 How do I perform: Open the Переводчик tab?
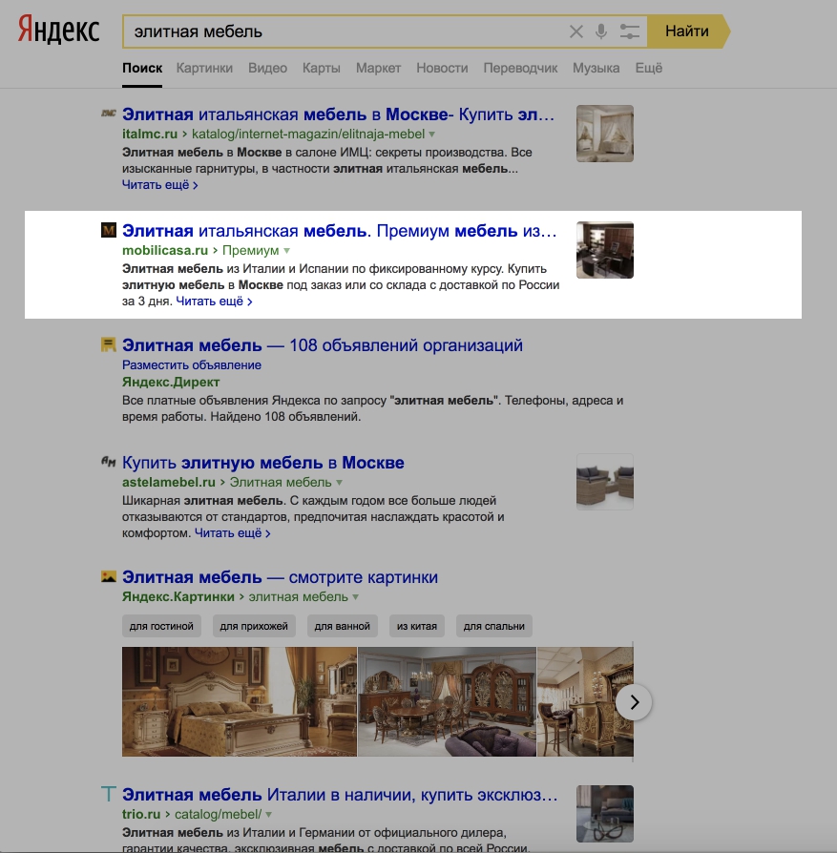[x=520, y=68]
